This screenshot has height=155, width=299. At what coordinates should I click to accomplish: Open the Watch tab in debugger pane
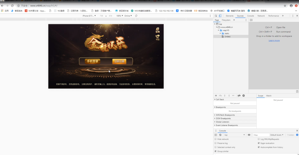pos(269,96)
